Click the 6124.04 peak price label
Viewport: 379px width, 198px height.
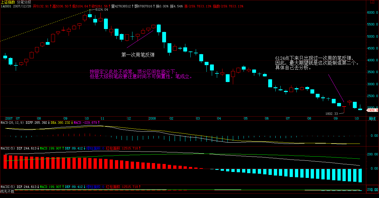pyautogui.click(x=101, y=10)
